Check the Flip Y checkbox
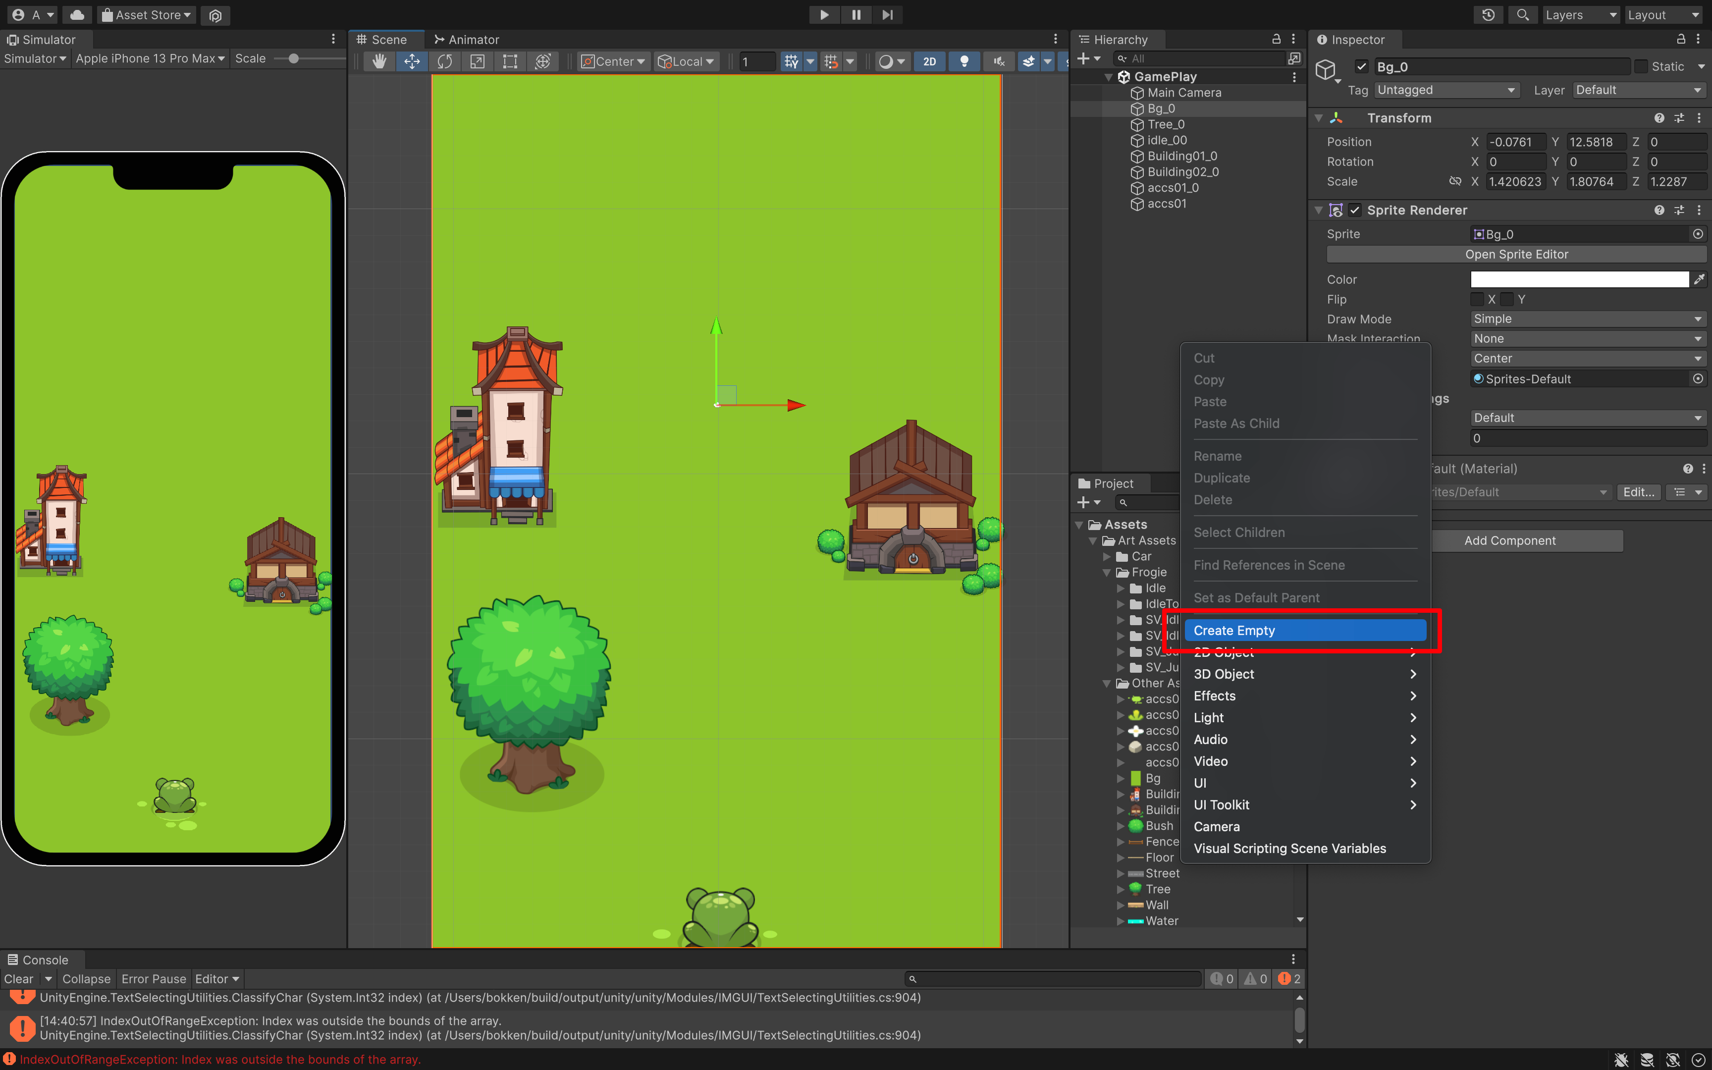Screen dimensions: 1712x1070 coord(1507,299)
